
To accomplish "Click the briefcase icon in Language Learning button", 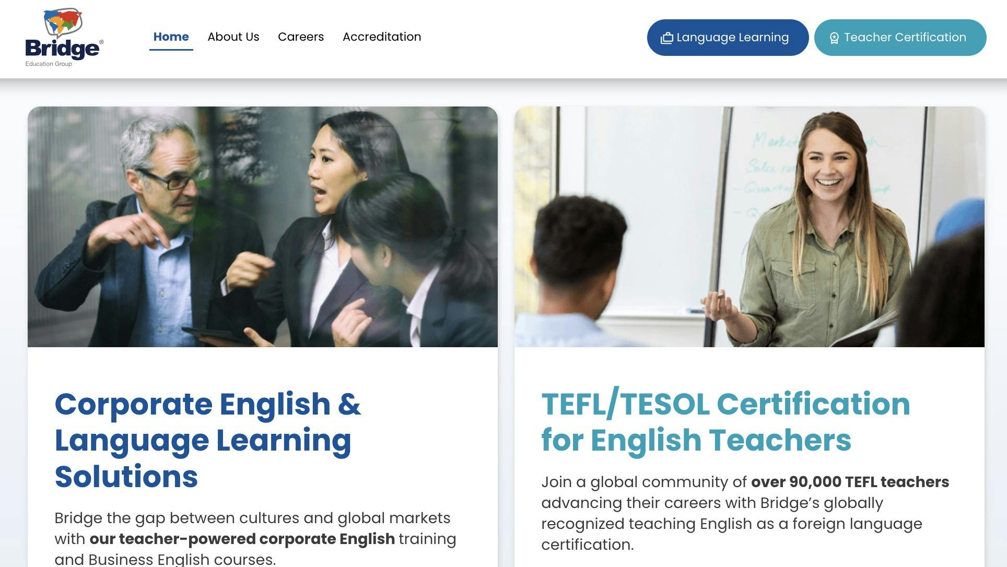I will tap(667, 38).
